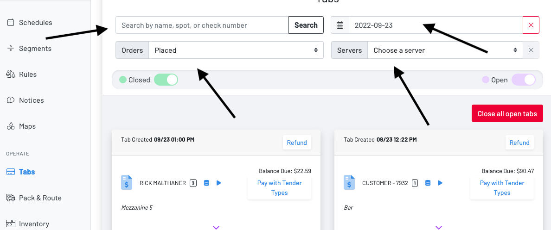Click the receipt icon for Customer - 7932
Image resolution: width=551 pixels, height=230 pixels.
(349, 182)
